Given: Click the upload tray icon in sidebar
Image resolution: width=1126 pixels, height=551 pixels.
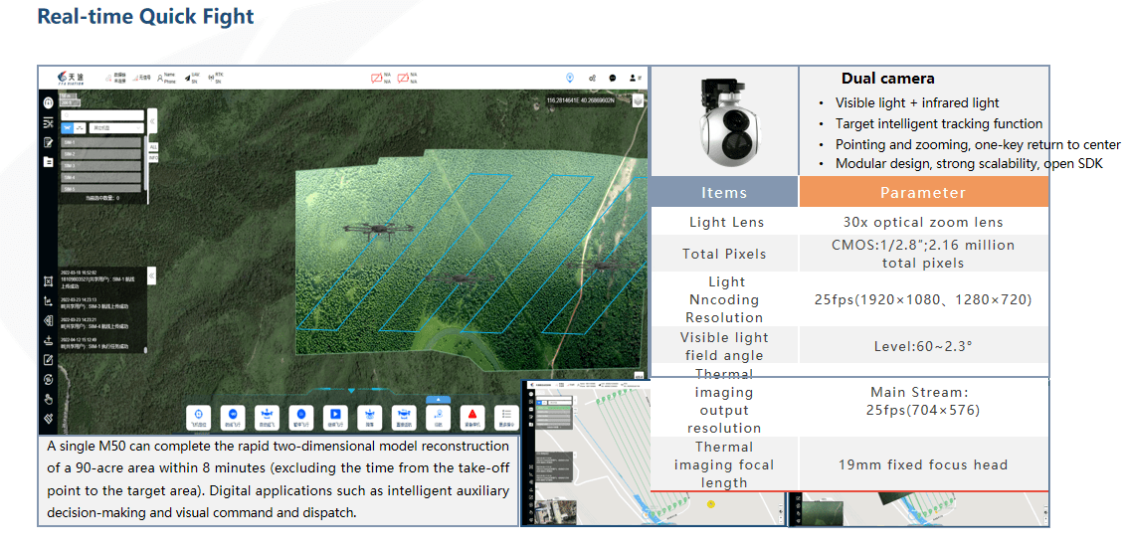Looking at the screenshot, I should click(48, 340).
